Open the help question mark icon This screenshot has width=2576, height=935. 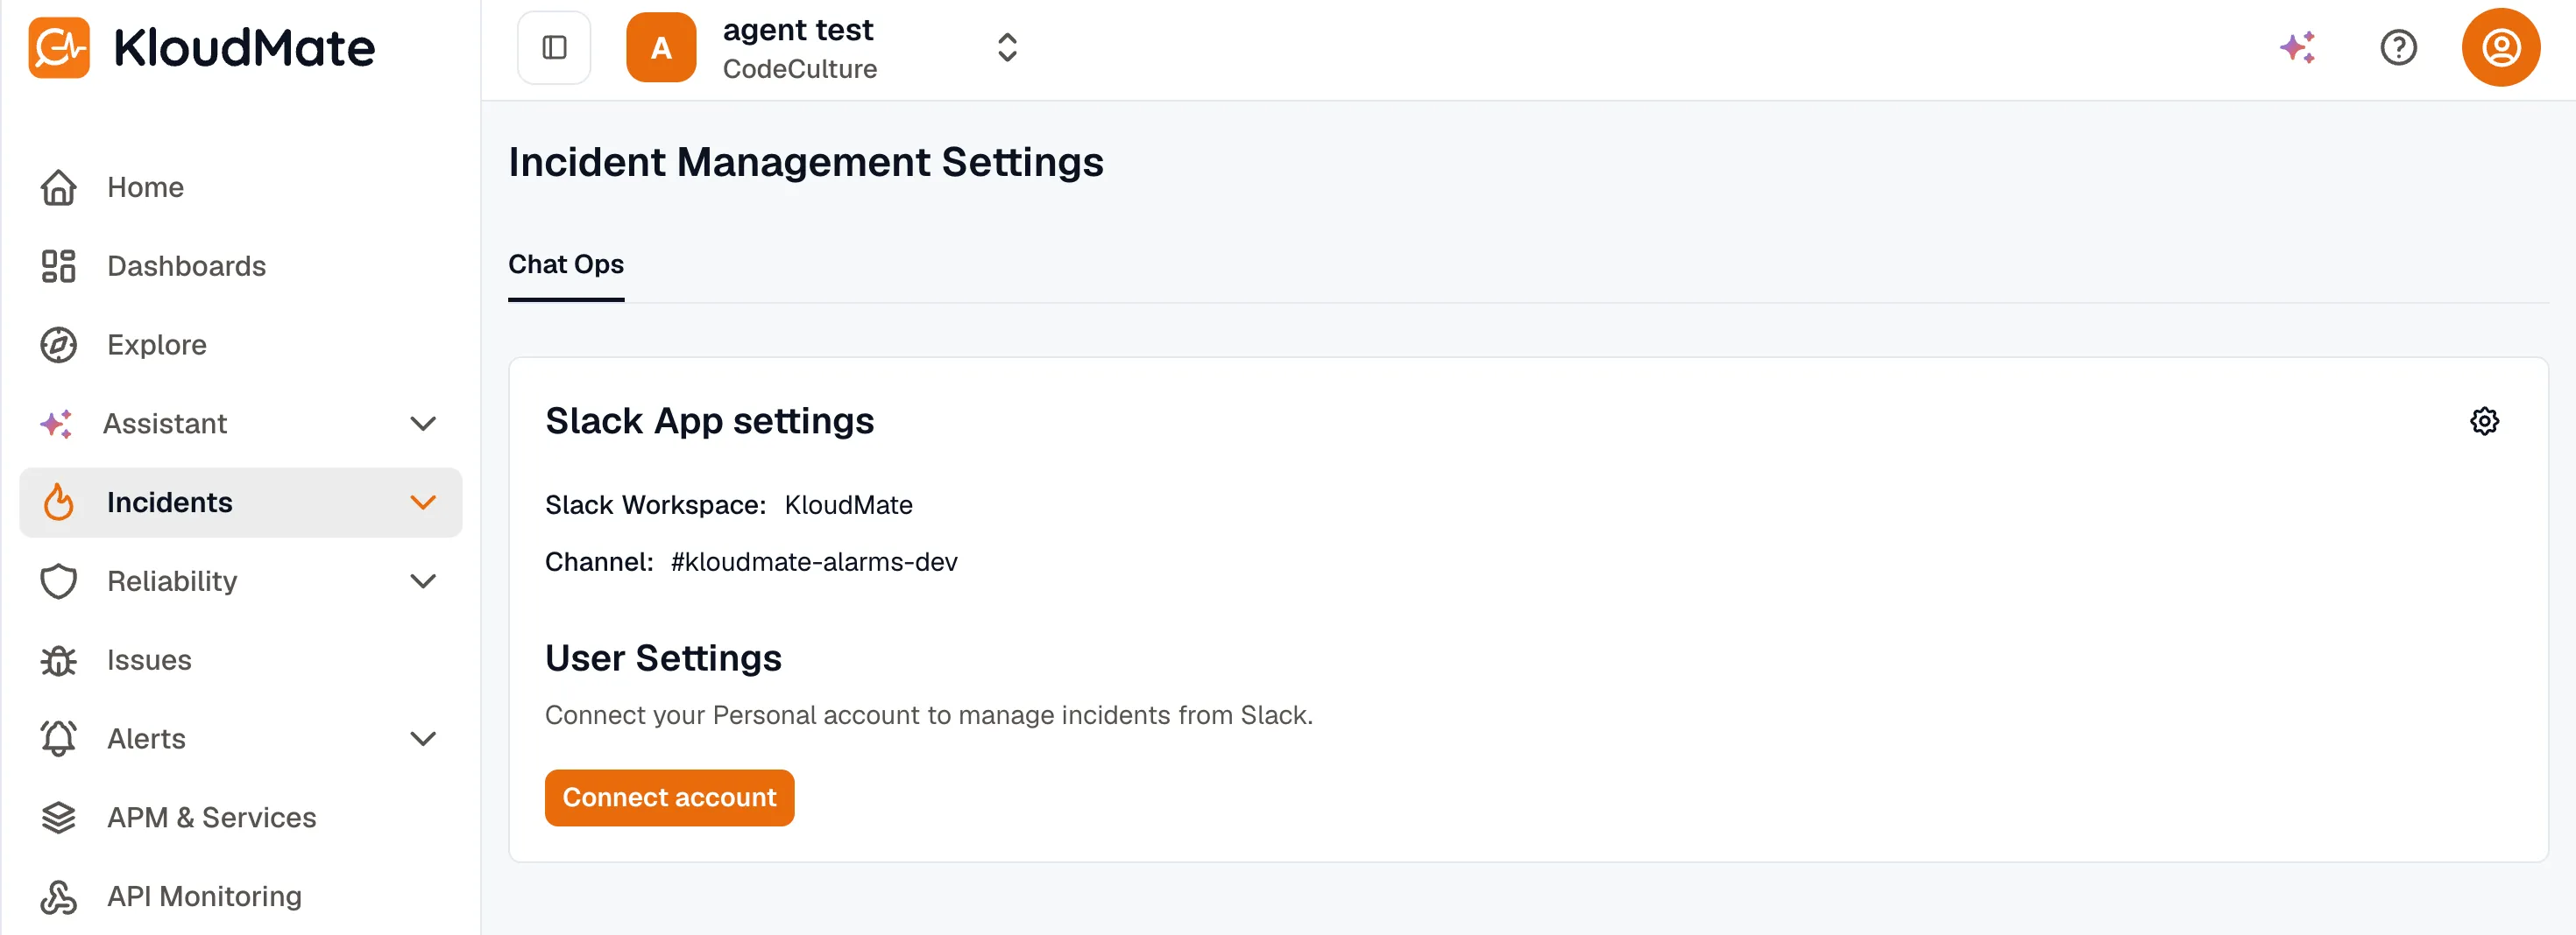(x=2398, y=47)
